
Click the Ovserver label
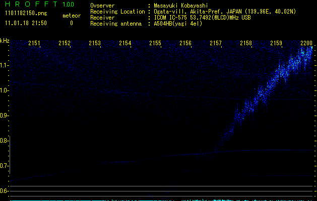(x=102, y=6)
